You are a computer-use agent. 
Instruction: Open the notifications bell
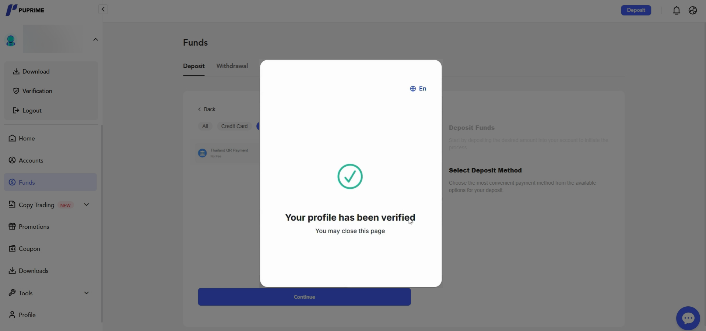coord(676,10)
